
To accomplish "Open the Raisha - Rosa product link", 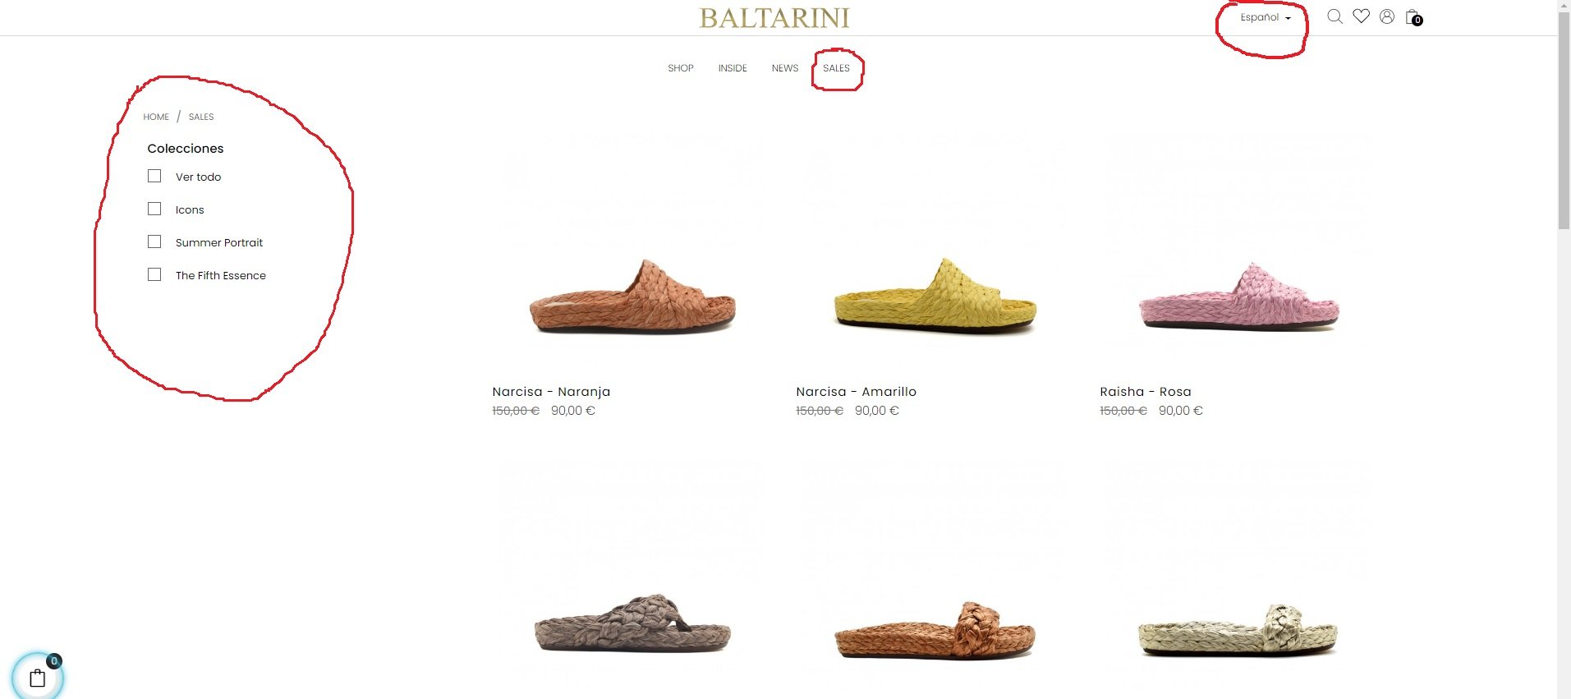I will point(1146,392).
